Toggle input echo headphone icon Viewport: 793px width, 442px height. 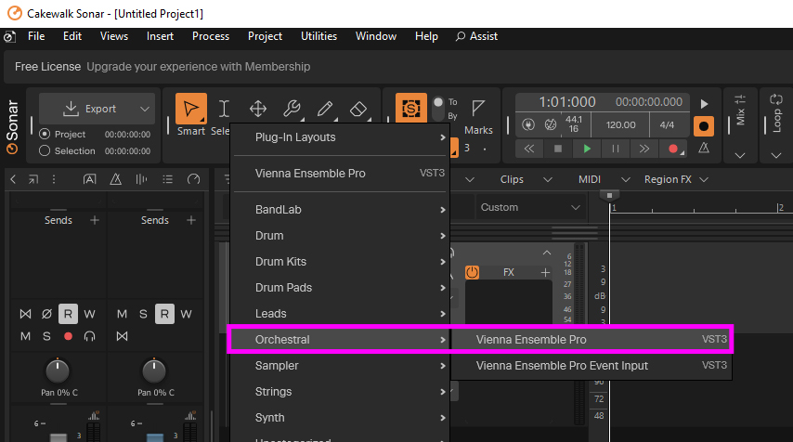tap(89, 336)
